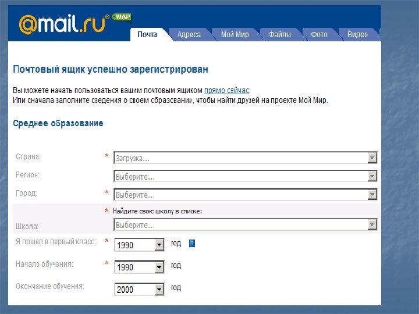The width and height of the screenshot is (419, 314).
Task: Open the Окончание обучения year dropdown
Action: [140, 289]
